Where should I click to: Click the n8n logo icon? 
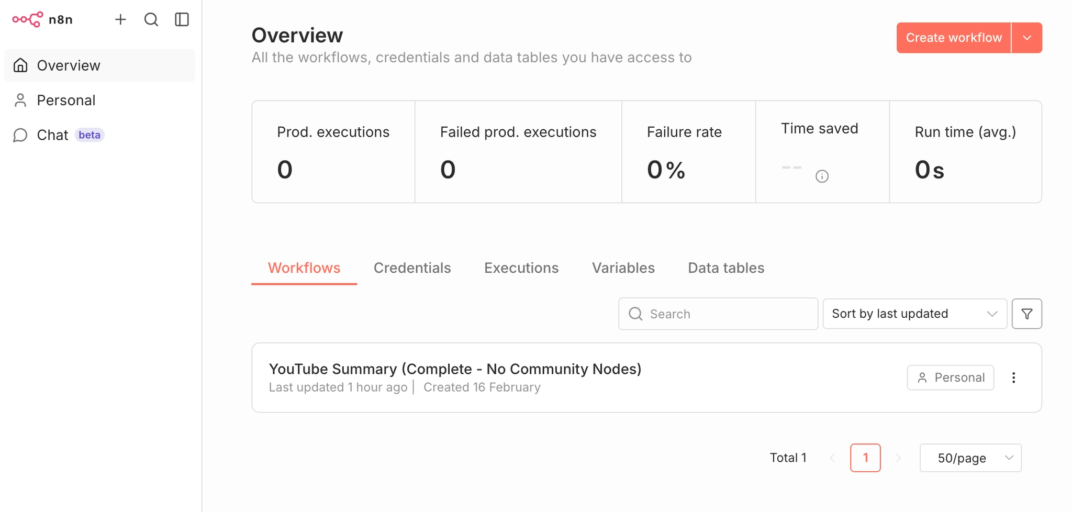28,20
